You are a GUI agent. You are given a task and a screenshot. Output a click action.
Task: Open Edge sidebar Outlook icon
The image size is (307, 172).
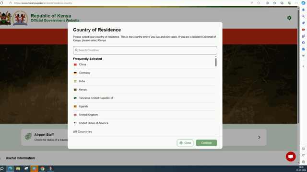pyautogui.click(x=303, y=49)
